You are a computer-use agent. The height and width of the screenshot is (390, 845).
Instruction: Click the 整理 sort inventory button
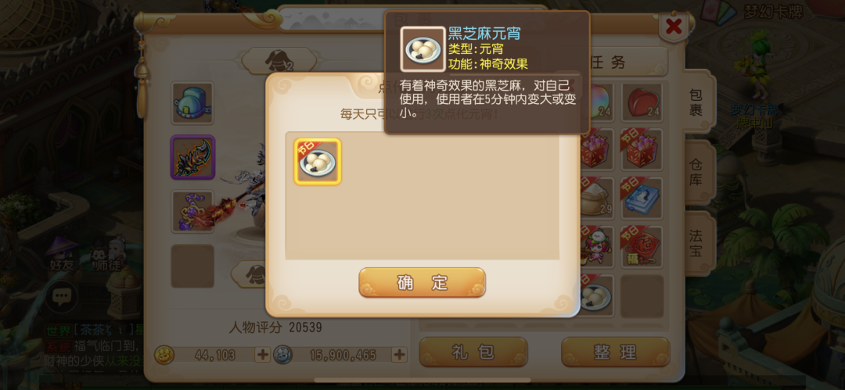[615, 352]
